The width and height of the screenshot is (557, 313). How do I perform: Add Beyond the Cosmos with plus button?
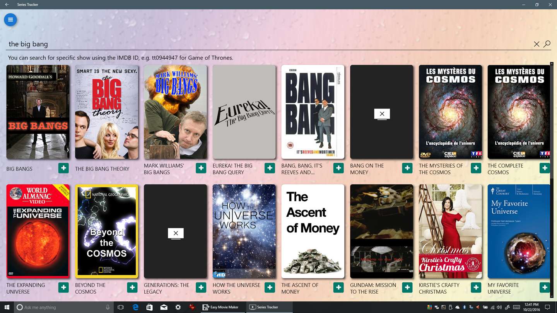[132, 287]
